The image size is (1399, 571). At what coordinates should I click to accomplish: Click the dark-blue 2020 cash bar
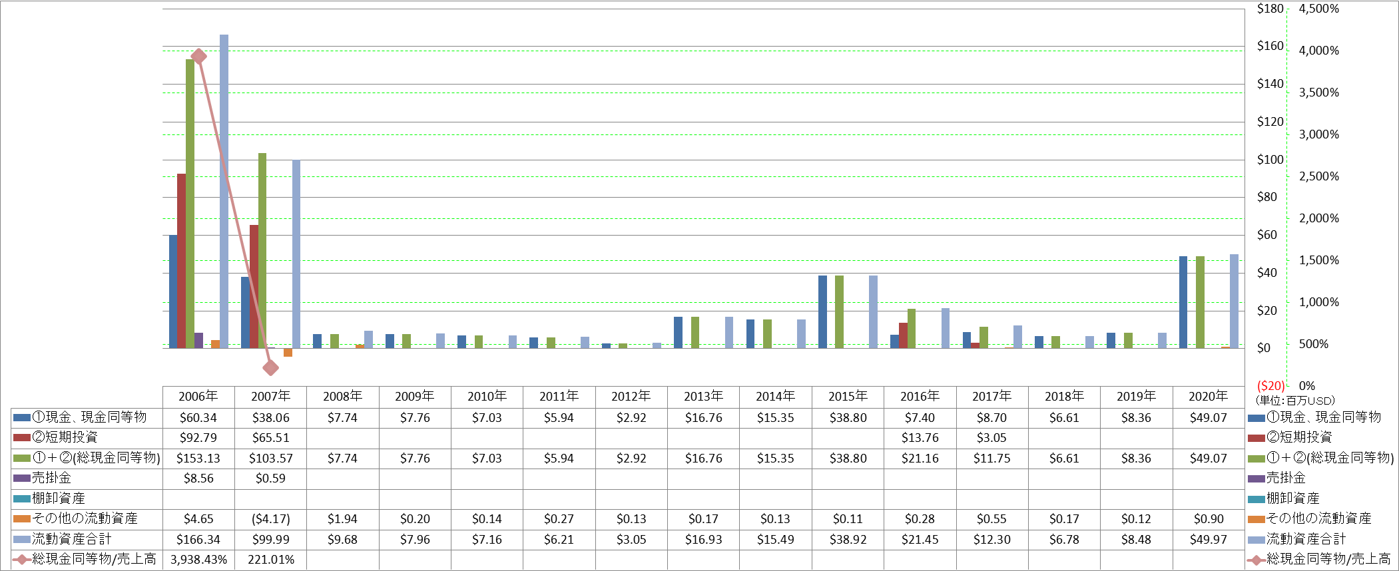tap(1183, 302)
